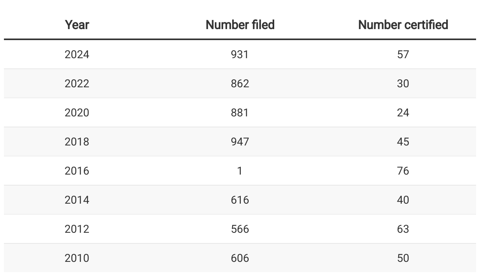This screenshot has width=480, height=276.
Task: Select the 2016 year cell
Action: 77,171
